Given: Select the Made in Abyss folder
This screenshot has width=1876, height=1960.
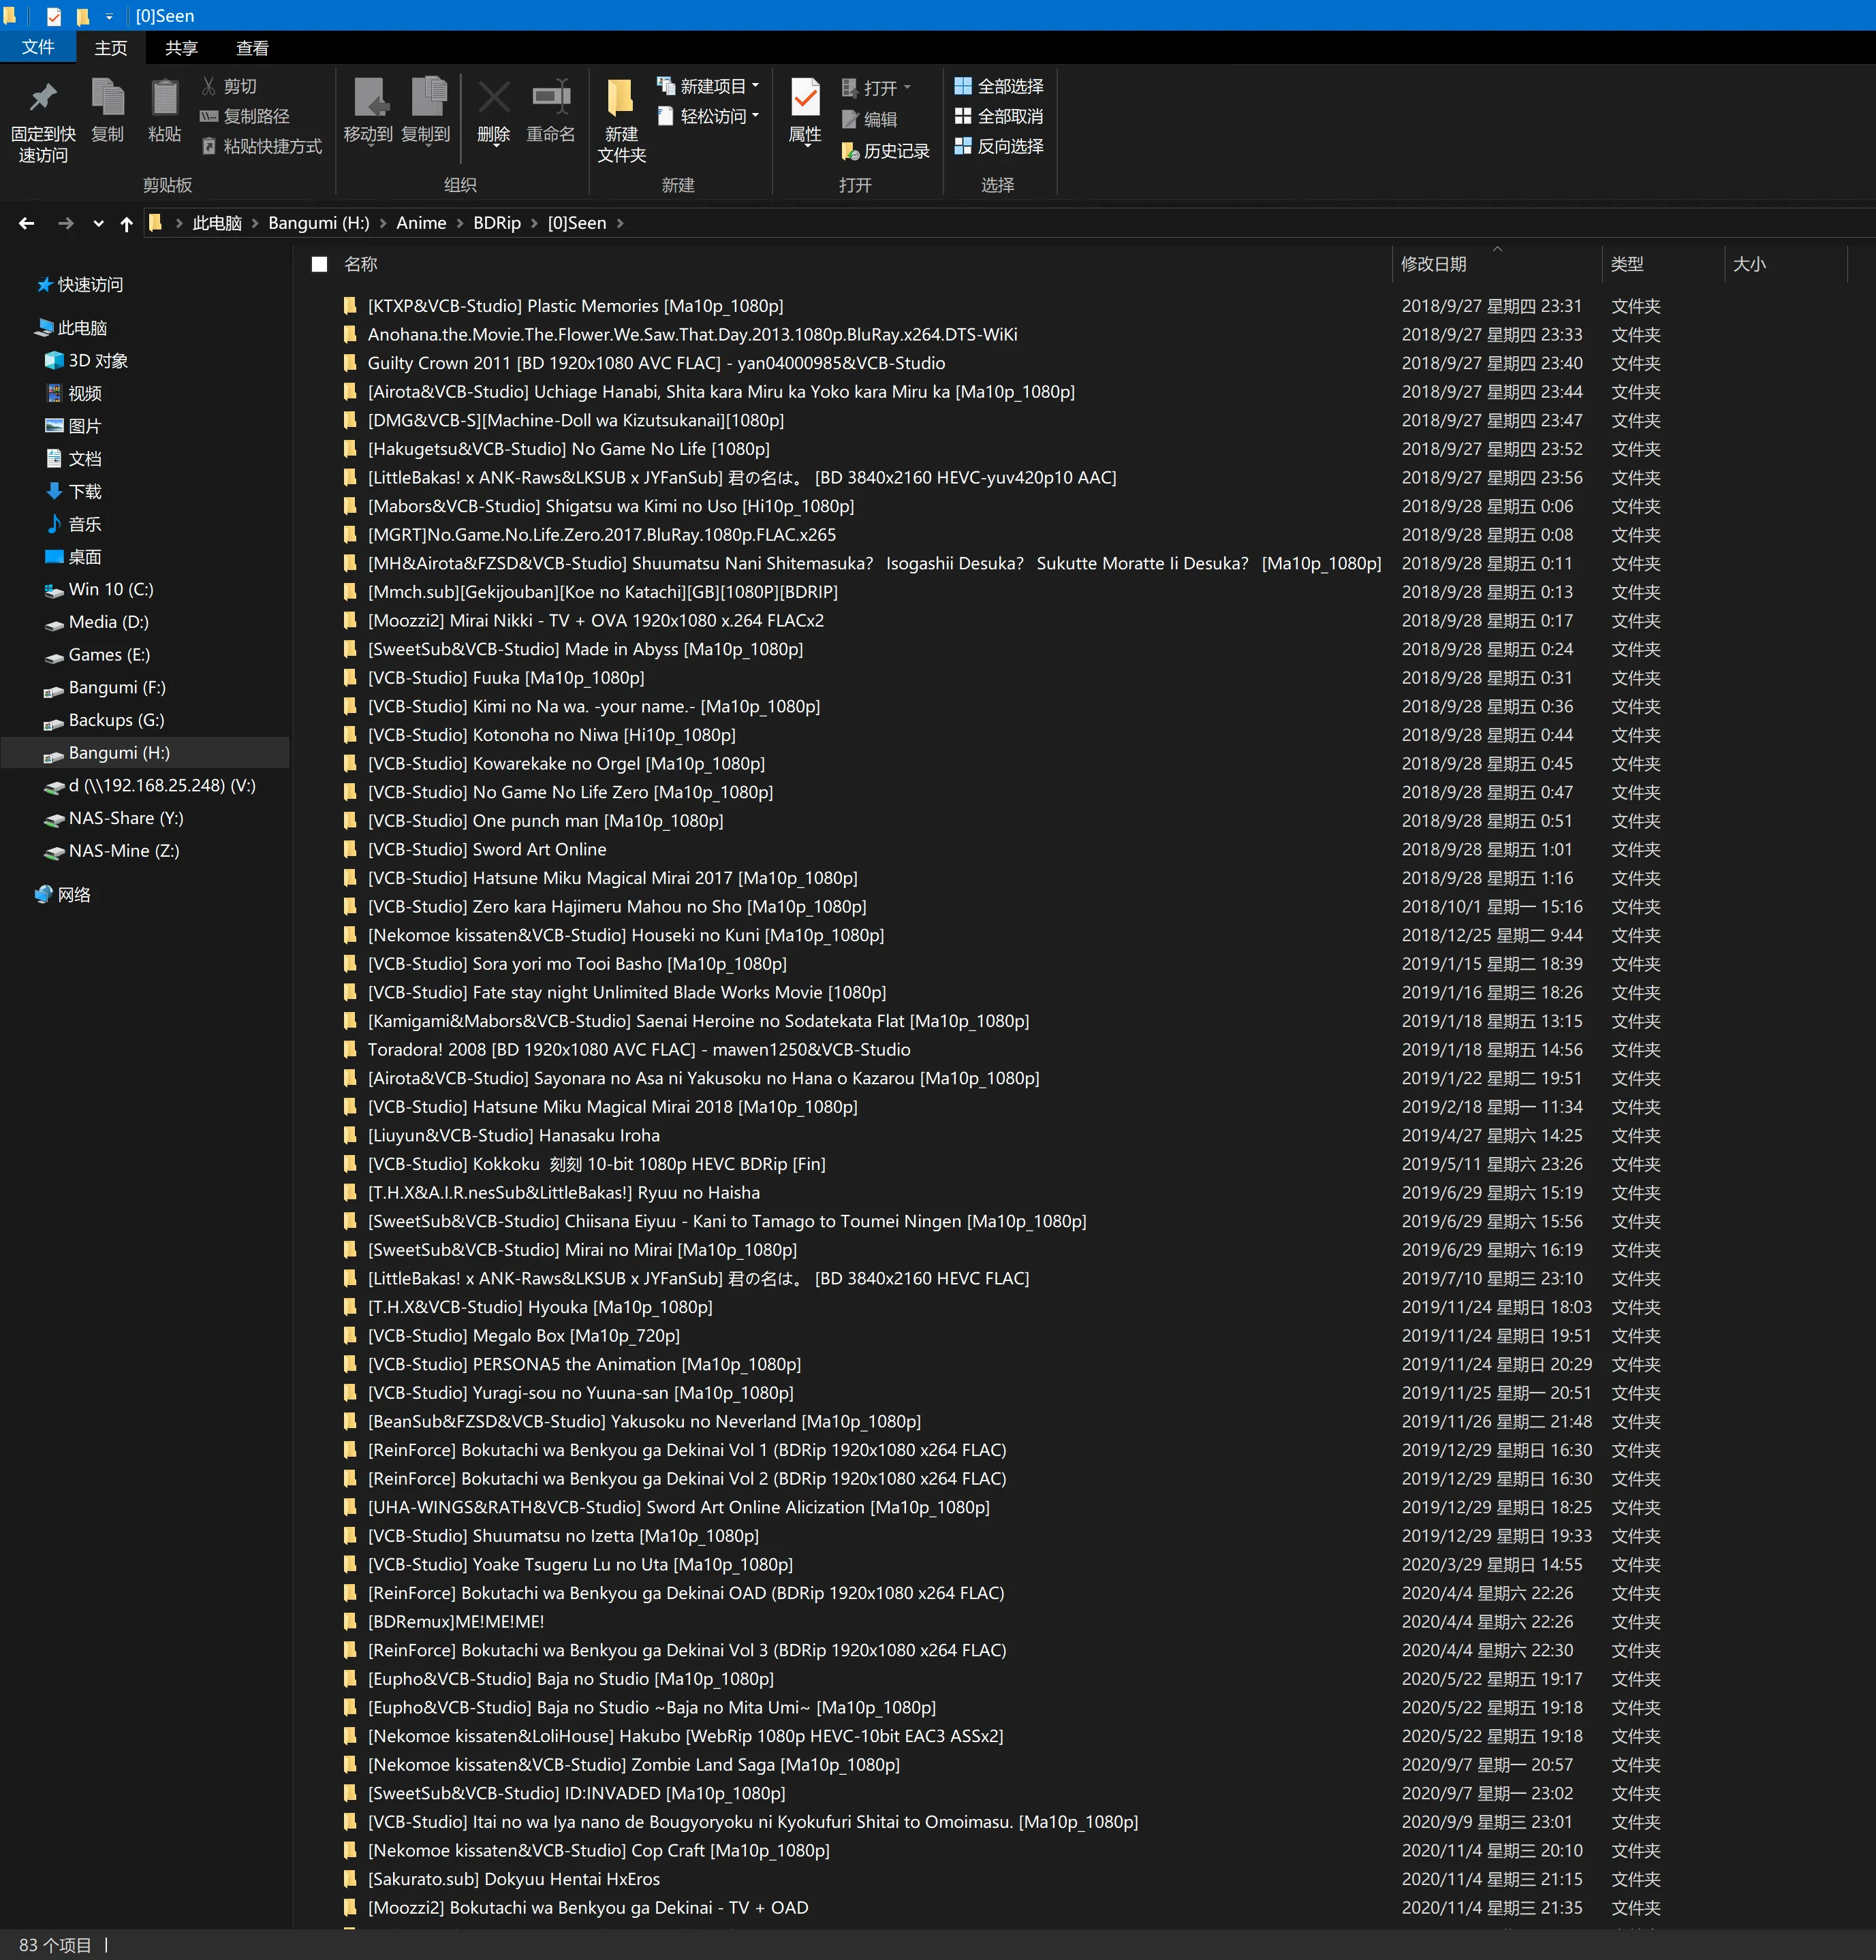Looking at the screenshot, I should [585, 650].
